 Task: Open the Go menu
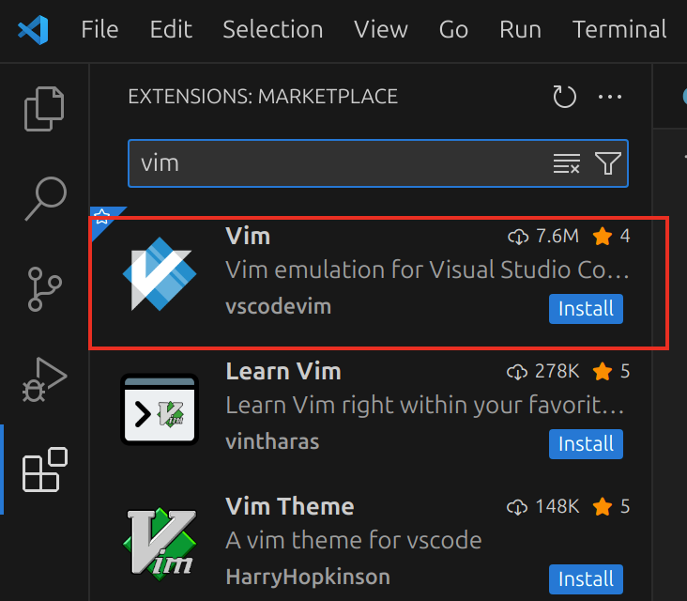453,30
